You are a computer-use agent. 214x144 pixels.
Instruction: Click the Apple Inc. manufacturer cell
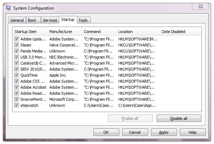(x=58, y=75)
